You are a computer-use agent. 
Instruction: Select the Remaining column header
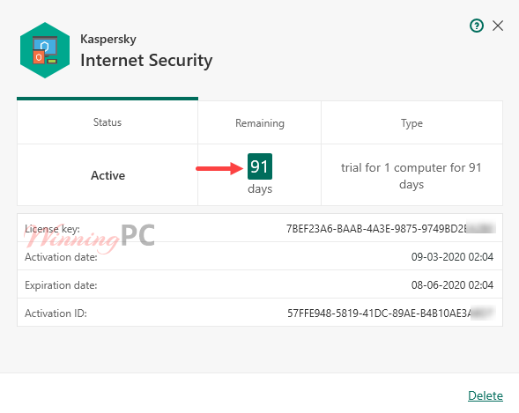[x=260, y=123]
